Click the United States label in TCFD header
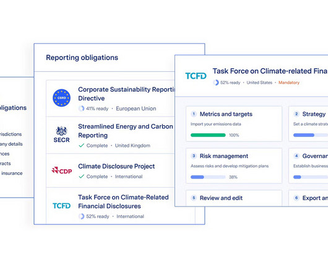The height and width of the screenshot is (274, 328). click(x=259, y=82)
